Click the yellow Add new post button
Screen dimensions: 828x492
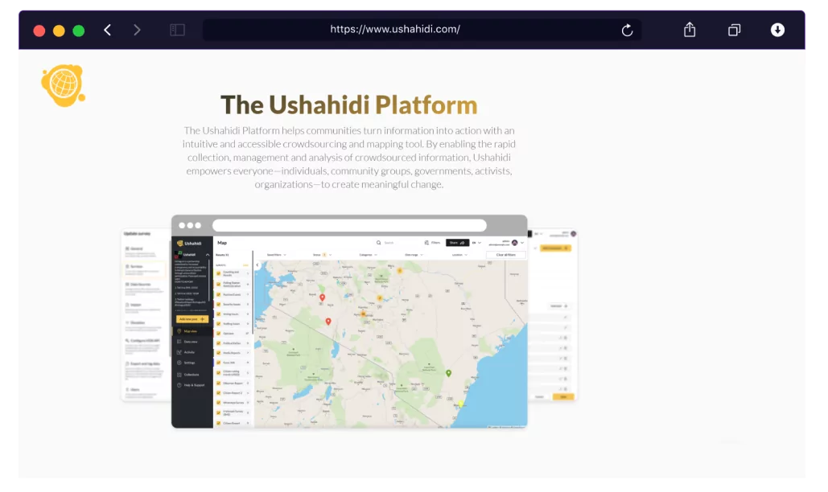point(192,319)
